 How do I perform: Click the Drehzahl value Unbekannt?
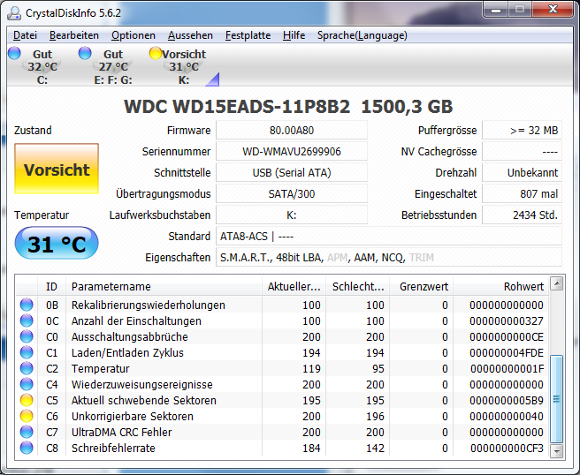tap(523, 172)
